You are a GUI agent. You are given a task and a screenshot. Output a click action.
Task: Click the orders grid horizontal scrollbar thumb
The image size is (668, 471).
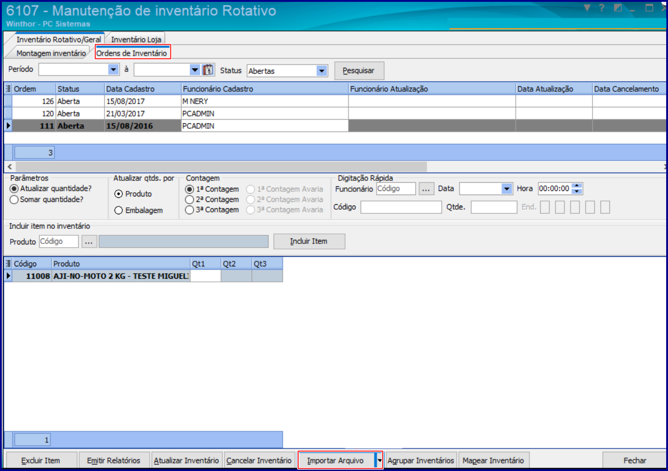(x=221, y=167)
